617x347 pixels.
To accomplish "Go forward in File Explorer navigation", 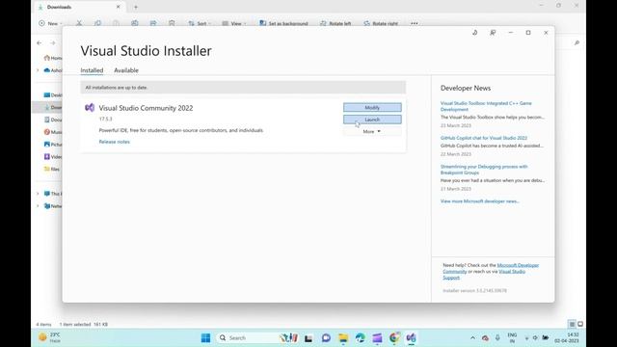I will (53, 42).
